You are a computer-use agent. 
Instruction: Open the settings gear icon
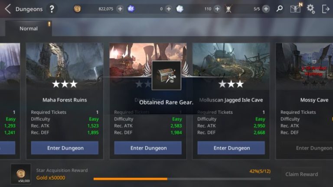[x=311, y=9]
